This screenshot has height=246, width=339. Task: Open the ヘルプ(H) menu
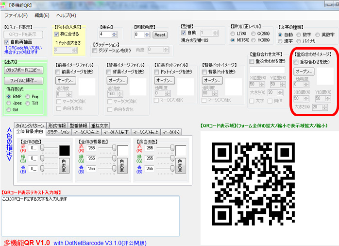pos(66,16)
